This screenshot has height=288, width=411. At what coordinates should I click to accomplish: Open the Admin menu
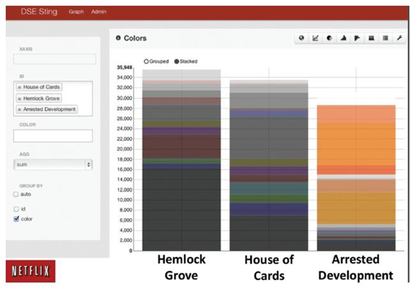tap(99, 12)
